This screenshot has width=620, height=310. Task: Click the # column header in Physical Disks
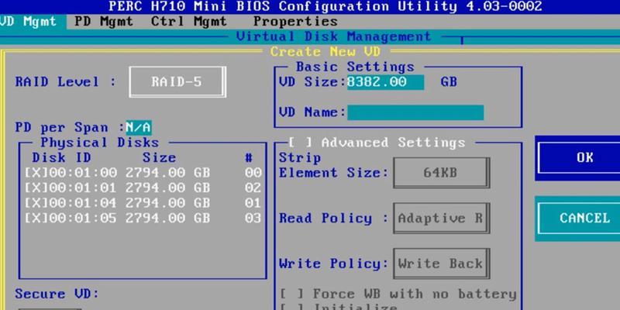[249, 158]
